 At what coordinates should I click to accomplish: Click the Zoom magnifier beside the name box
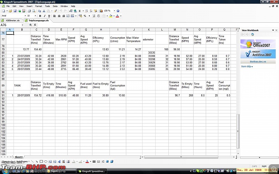[x=30, y=25]
